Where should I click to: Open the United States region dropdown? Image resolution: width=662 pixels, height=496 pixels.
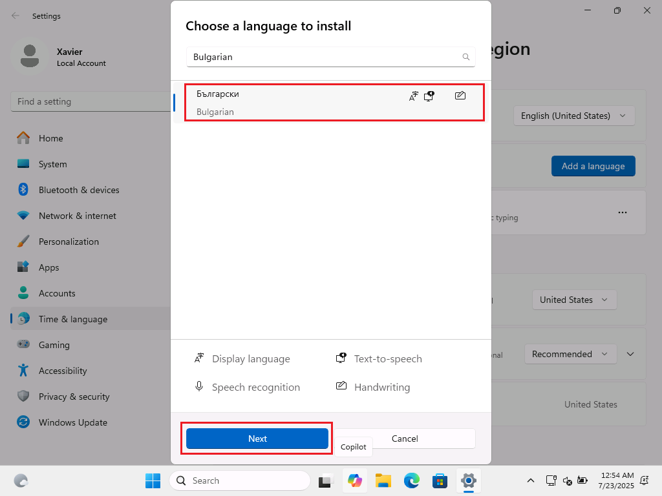point(574,300)
